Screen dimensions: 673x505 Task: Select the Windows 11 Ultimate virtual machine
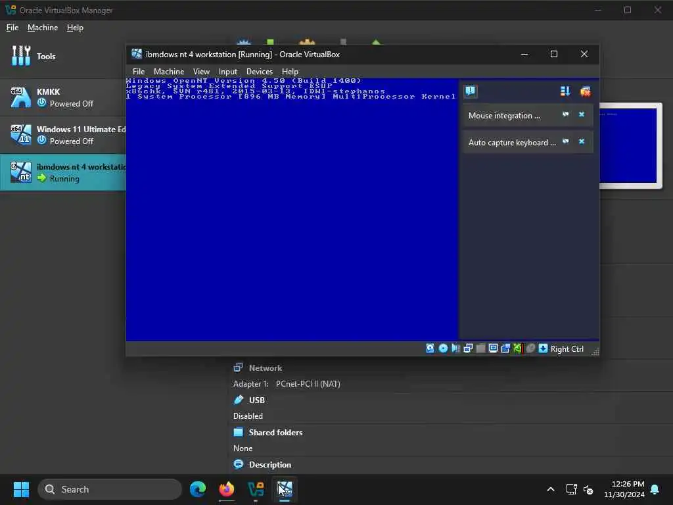tap(62, 134)
